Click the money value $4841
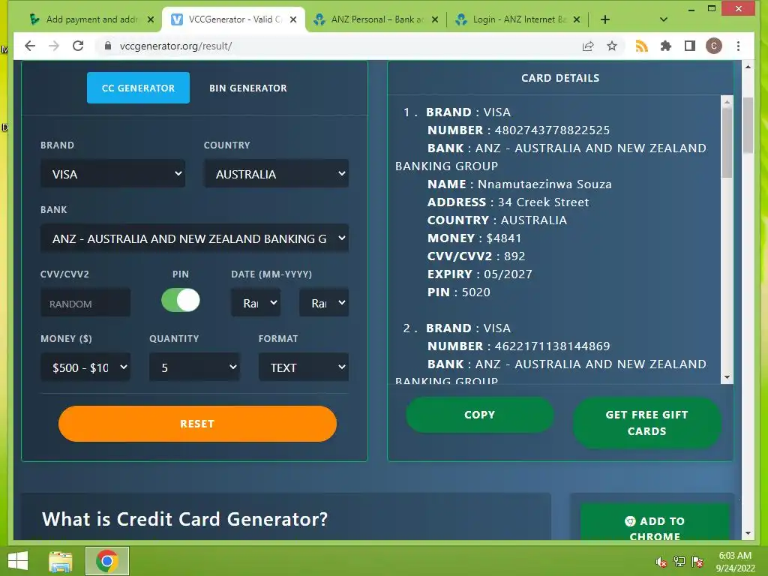This screenshot has height=576, width=768. pos(503,238)
